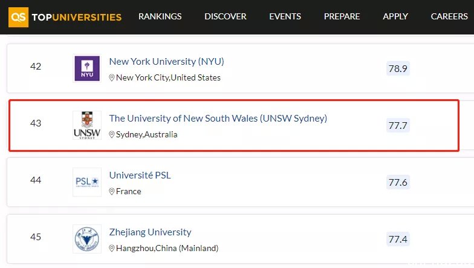Click location pin beside France
Image resolution: width=474 pixels, height=268 pixels.
(111, 191)
